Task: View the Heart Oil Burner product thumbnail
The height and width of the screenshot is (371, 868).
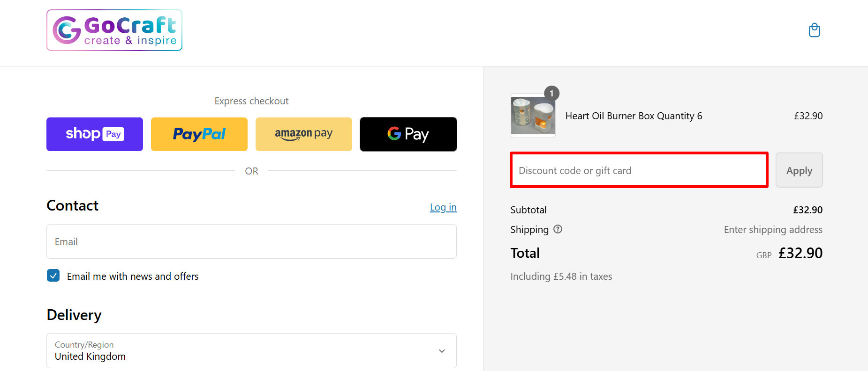Action: (533, 116)
